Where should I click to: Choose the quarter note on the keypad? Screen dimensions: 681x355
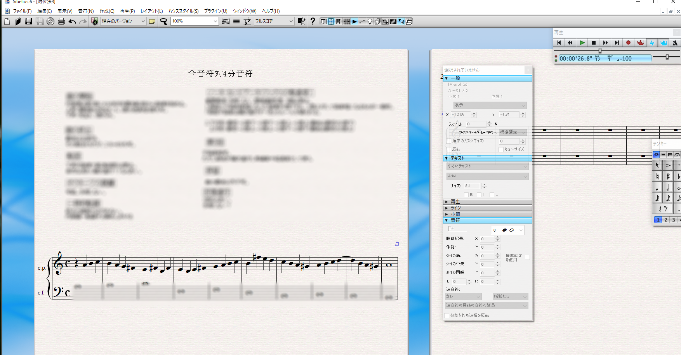click(657, 187)
